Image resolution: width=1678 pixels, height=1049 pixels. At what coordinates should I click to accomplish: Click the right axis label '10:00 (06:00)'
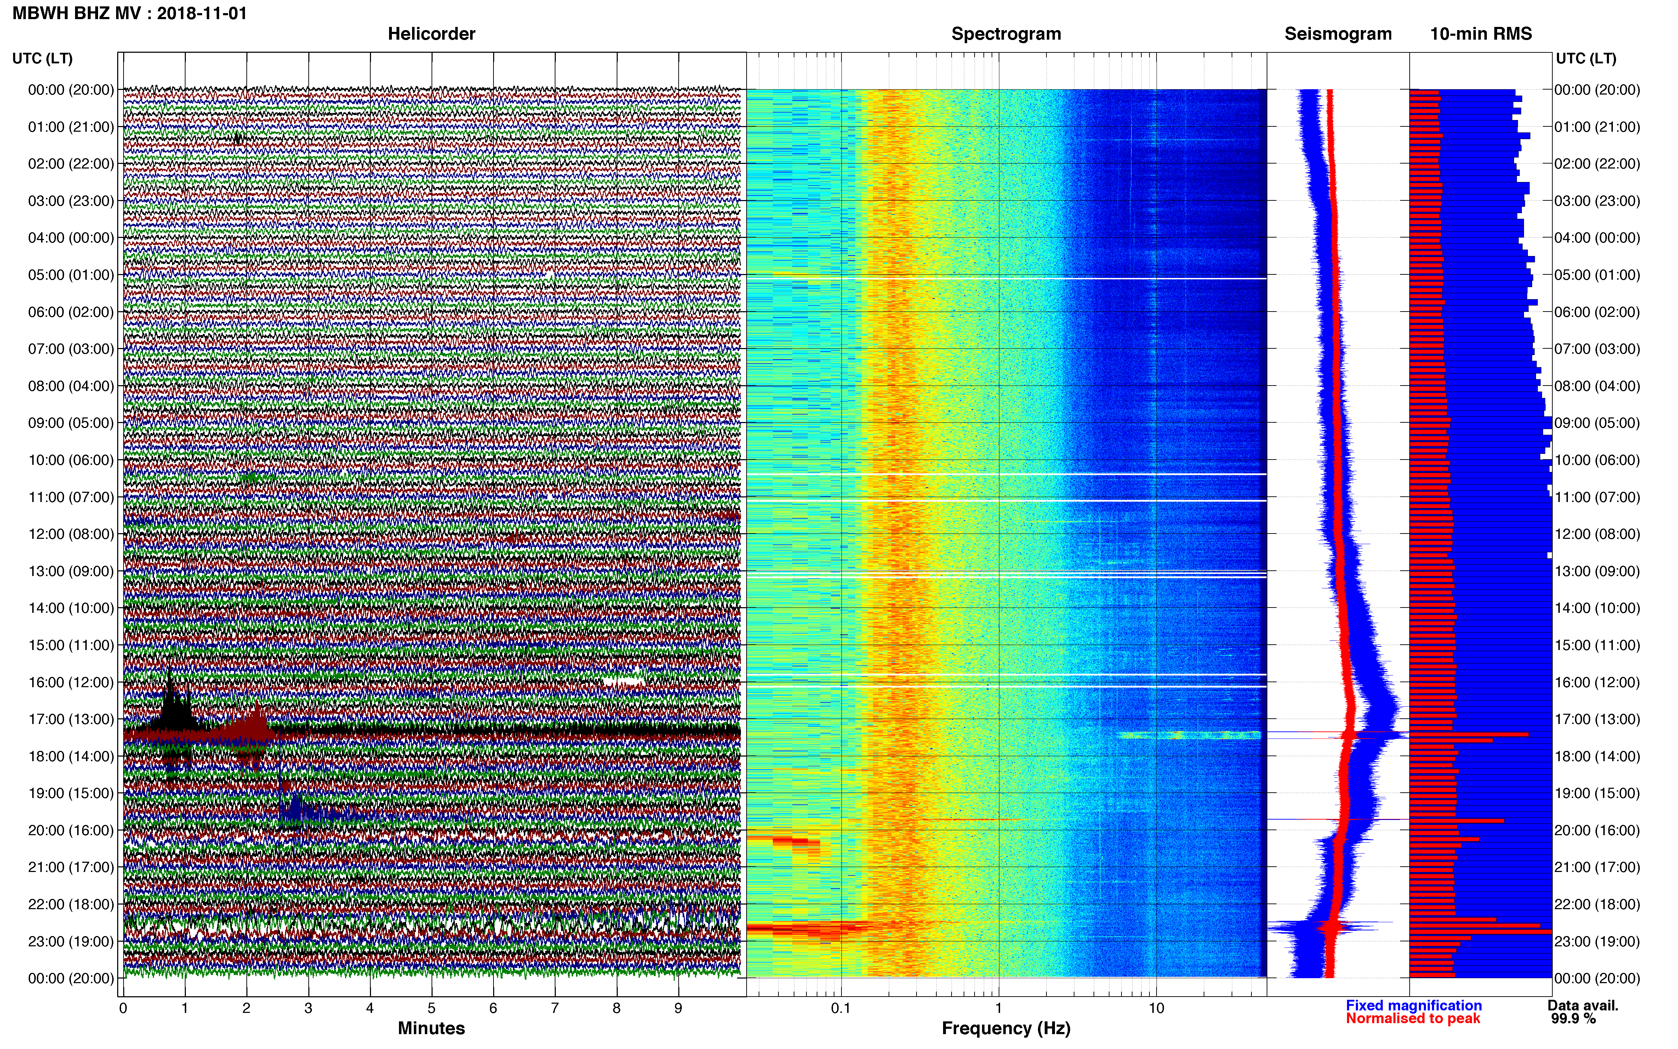[1598, 460]
